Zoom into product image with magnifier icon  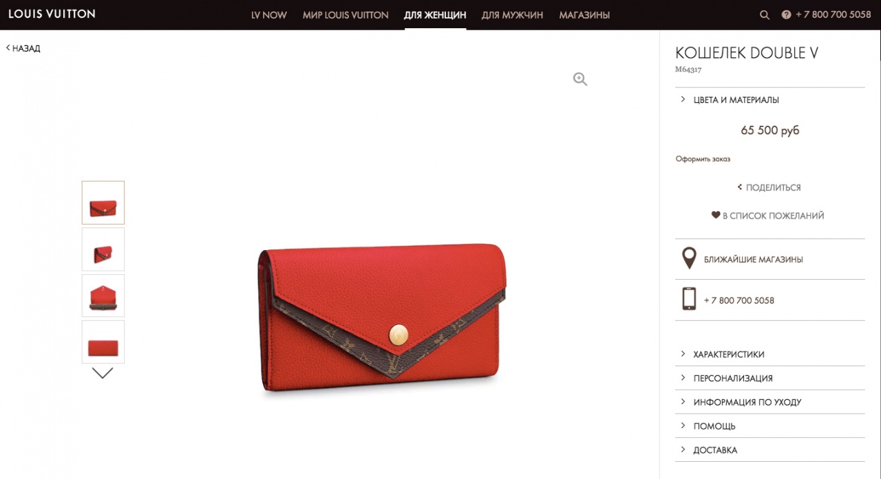click(x=580, y=80)
